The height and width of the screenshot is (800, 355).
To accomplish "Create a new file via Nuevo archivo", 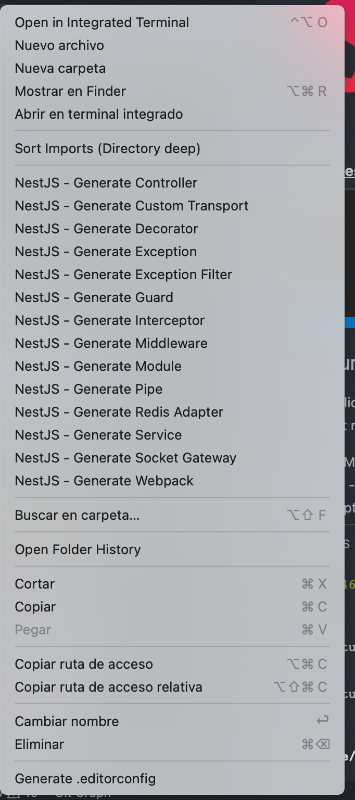I will click(59, 45).
